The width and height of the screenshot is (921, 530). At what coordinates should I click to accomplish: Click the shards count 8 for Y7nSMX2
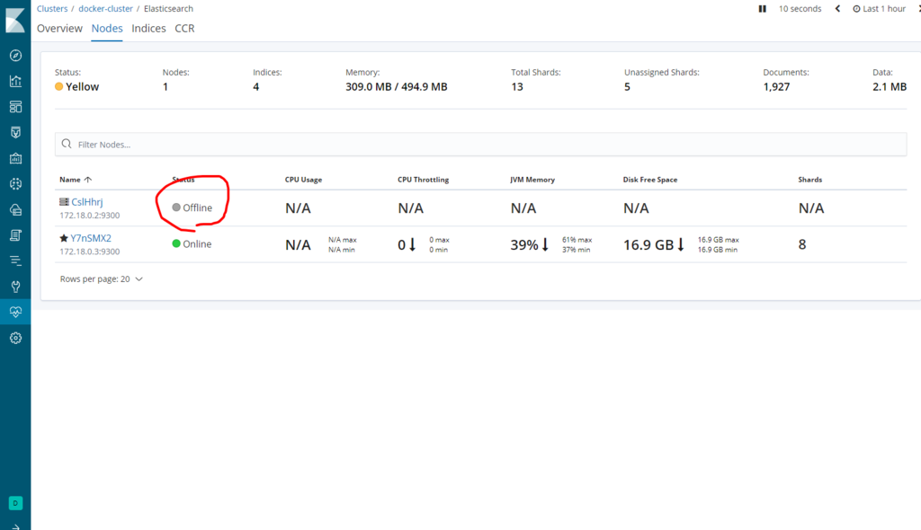tap(802, 244)
